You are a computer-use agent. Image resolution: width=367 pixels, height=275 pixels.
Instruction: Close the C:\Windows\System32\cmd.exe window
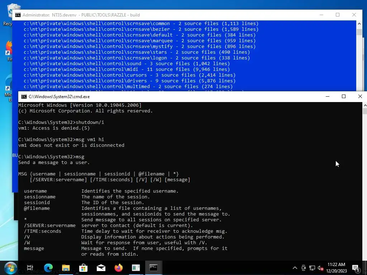coord(360,96)
